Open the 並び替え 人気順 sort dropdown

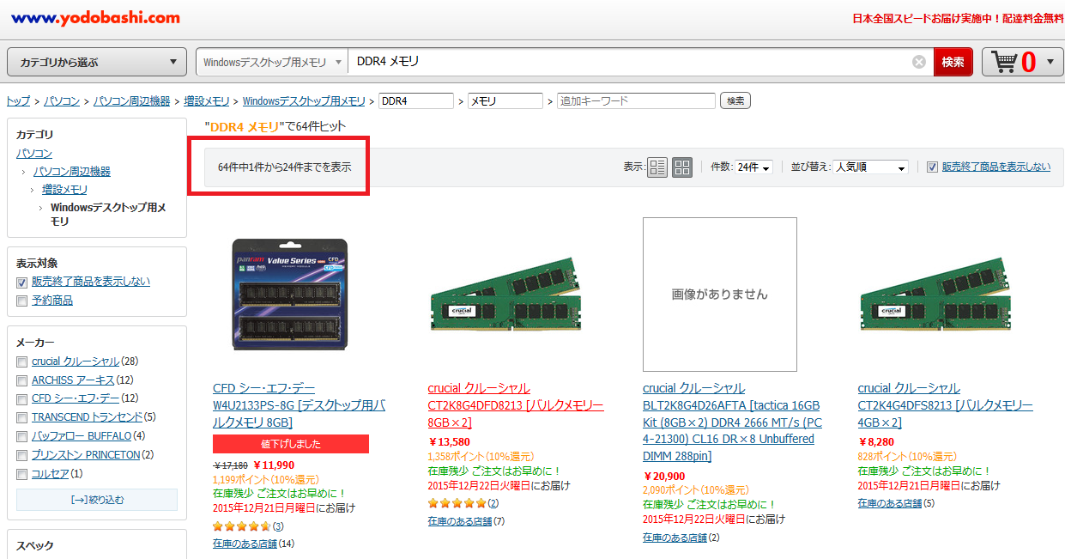[871, 167]
